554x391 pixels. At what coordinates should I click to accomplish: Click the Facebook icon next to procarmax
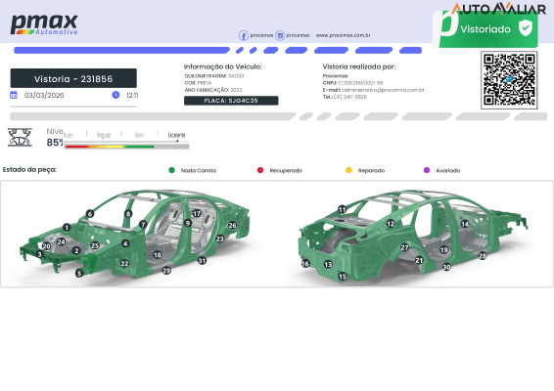[x=244, y=35]
